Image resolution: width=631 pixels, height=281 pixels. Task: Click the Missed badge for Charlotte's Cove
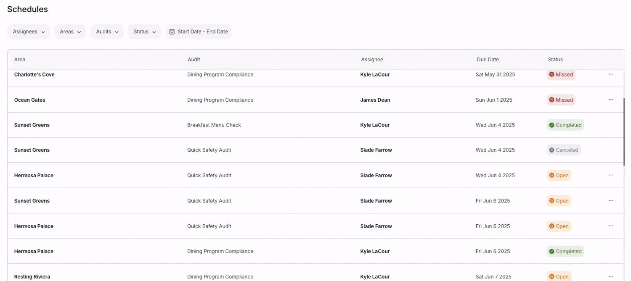(561, 74)
